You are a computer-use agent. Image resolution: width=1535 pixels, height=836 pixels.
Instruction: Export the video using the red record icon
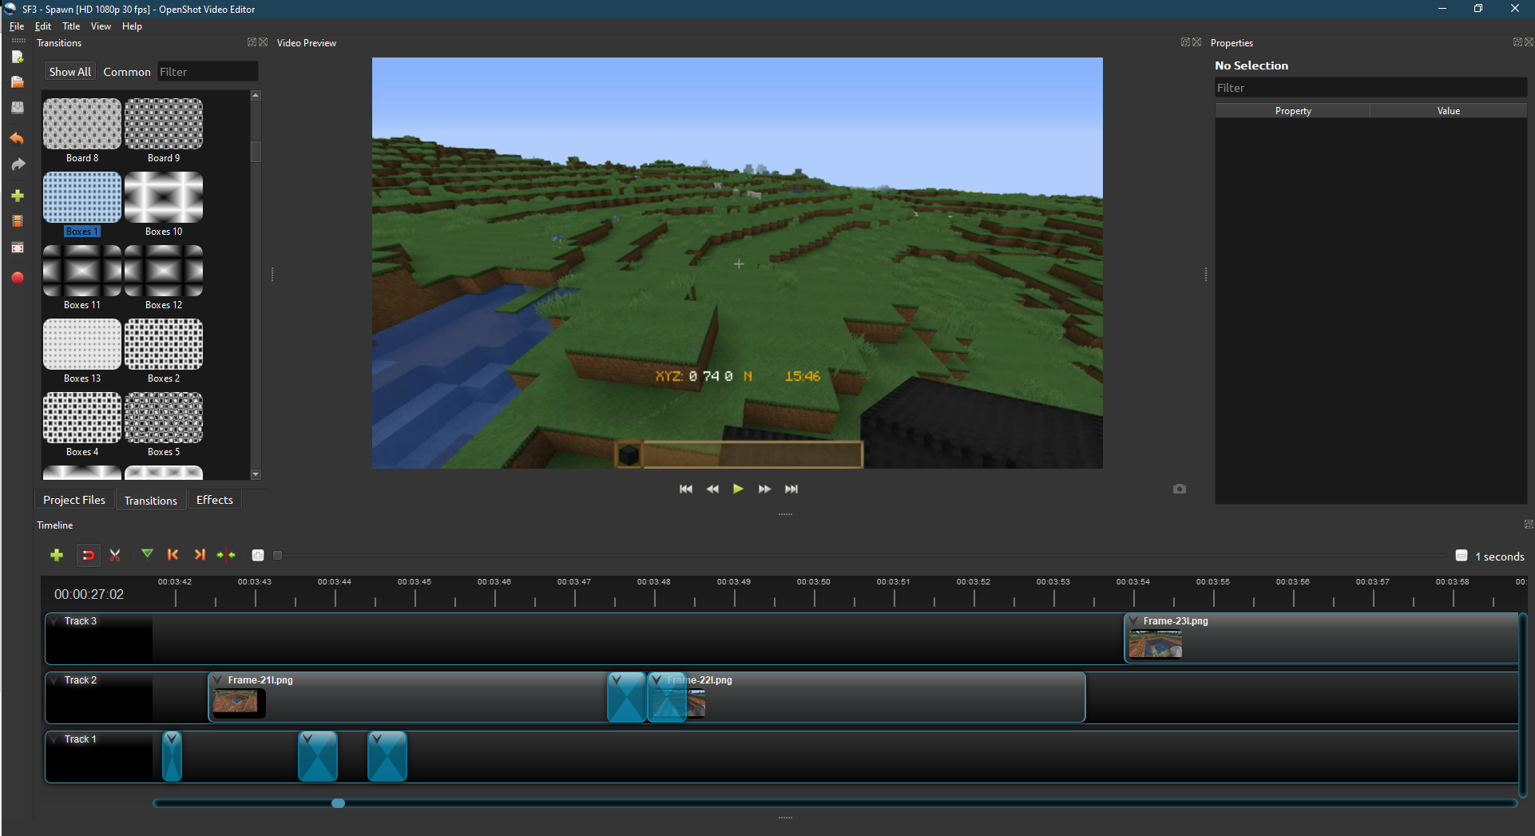click(18, 278)
